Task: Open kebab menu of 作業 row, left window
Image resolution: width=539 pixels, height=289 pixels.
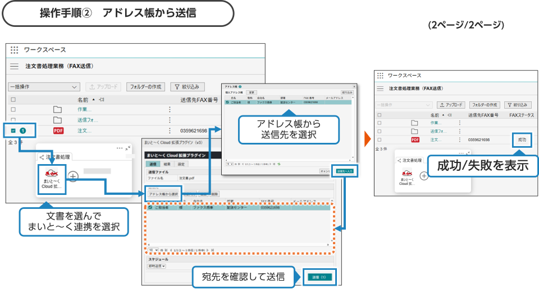Action: click(170, 110)
